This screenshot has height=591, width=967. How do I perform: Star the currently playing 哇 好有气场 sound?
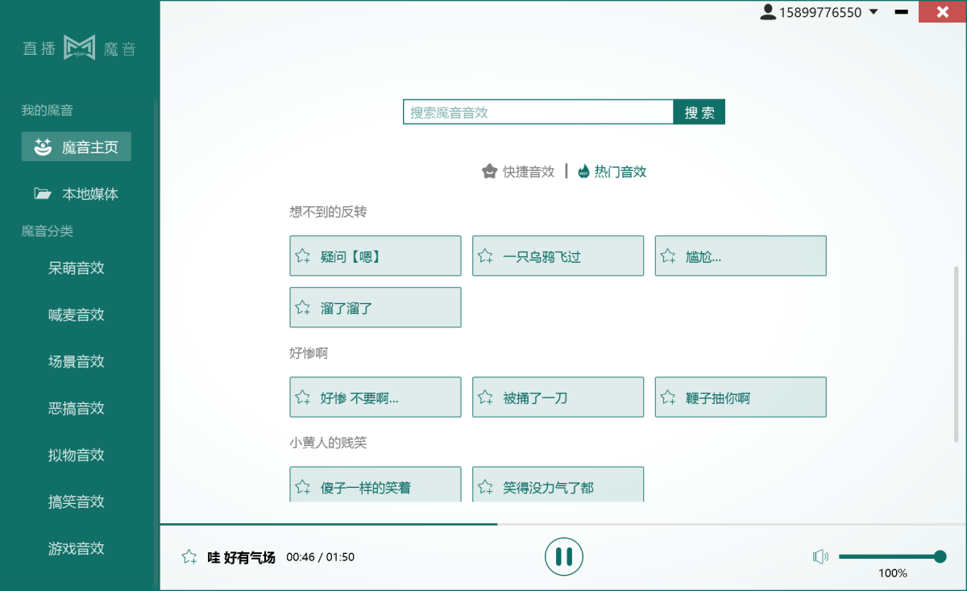click(189, 556)
